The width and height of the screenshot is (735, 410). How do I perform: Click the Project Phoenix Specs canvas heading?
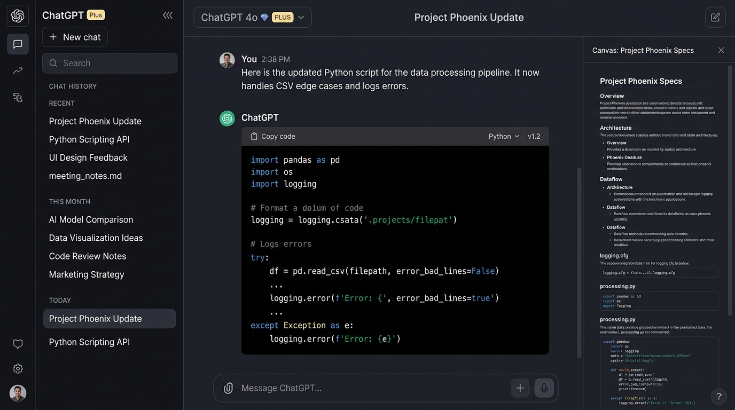pyautogui.click(x=641, y=81)
